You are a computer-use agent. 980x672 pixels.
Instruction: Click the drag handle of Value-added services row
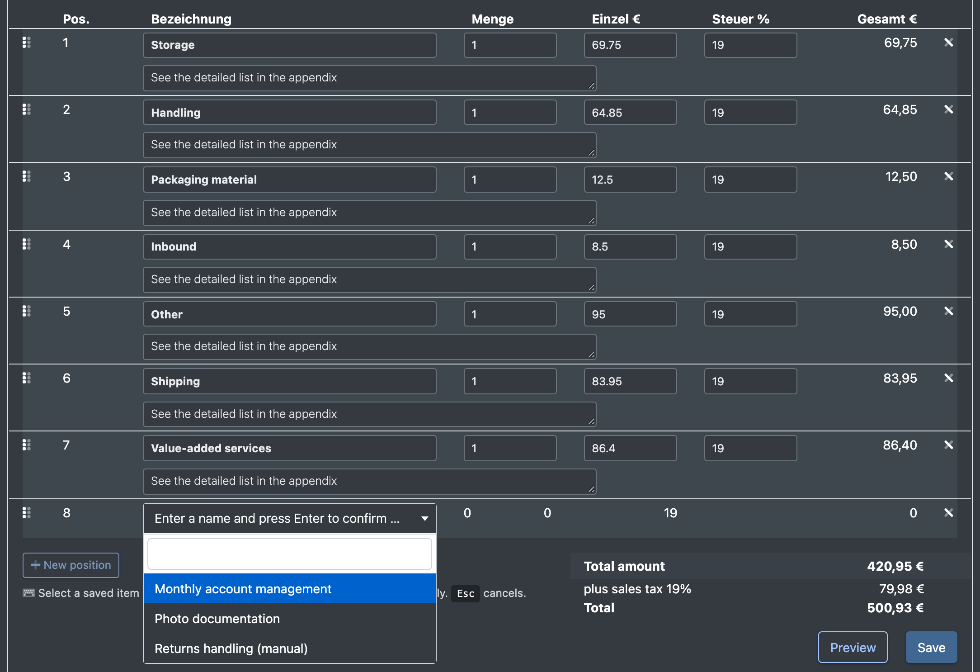pyautogui.click(x=27, y=445)
